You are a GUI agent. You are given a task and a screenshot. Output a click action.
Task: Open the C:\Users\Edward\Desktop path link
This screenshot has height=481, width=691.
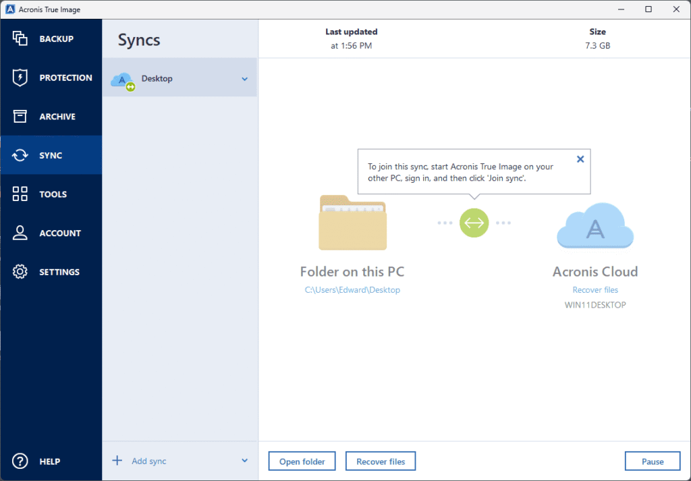click(352, 290)
